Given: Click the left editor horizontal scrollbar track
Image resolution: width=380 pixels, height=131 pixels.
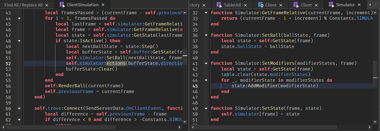Looking at the screenshot, I should pyautogui.click(x=91, y=127).
